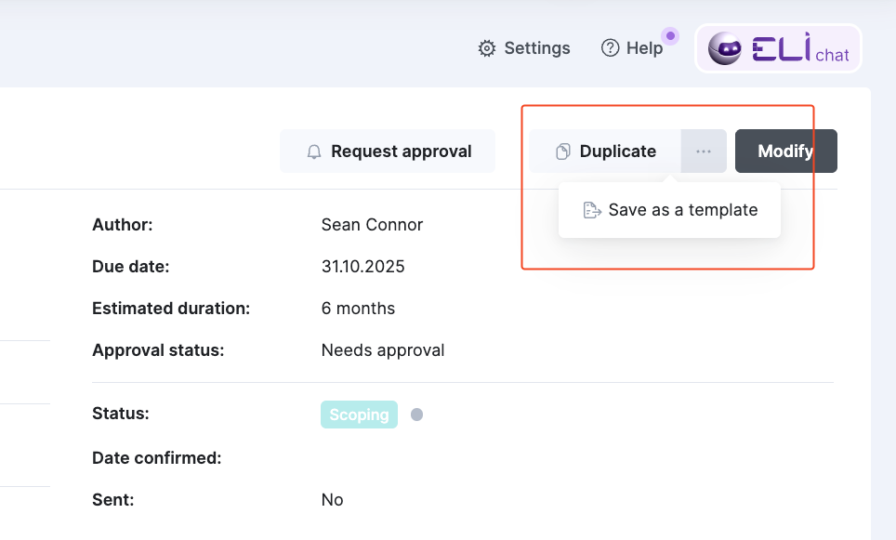Click the author name Sean Connor
The image size is (896, 540).
372,225
